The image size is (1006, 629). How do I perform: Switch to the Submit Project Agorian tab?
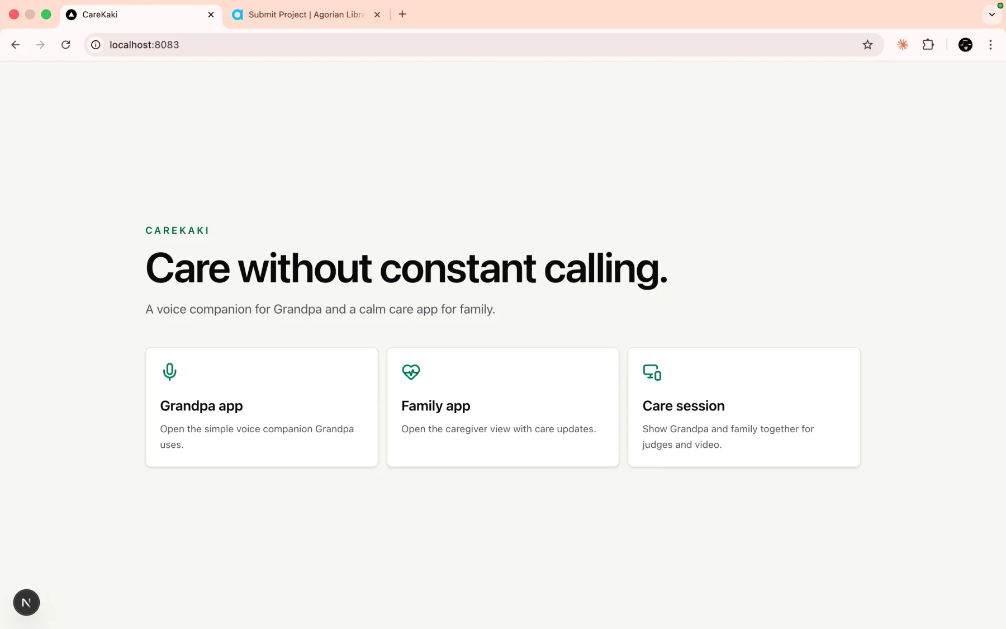(306, 15)
